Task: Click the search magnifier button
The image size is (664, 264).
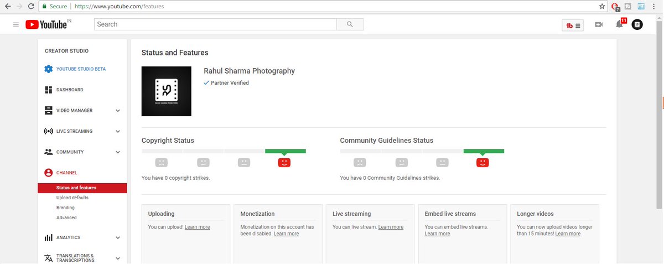Action: pos(350,24)
